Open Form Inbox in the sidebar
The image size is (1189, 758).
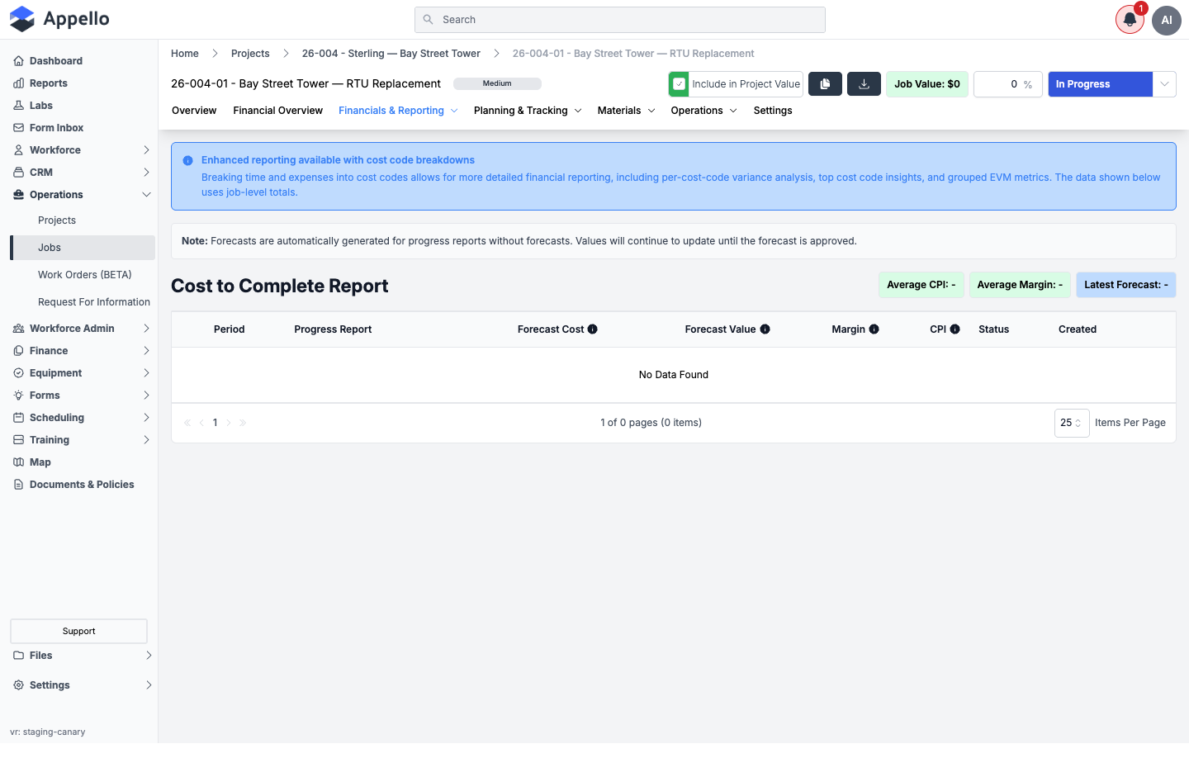(56, 128)
